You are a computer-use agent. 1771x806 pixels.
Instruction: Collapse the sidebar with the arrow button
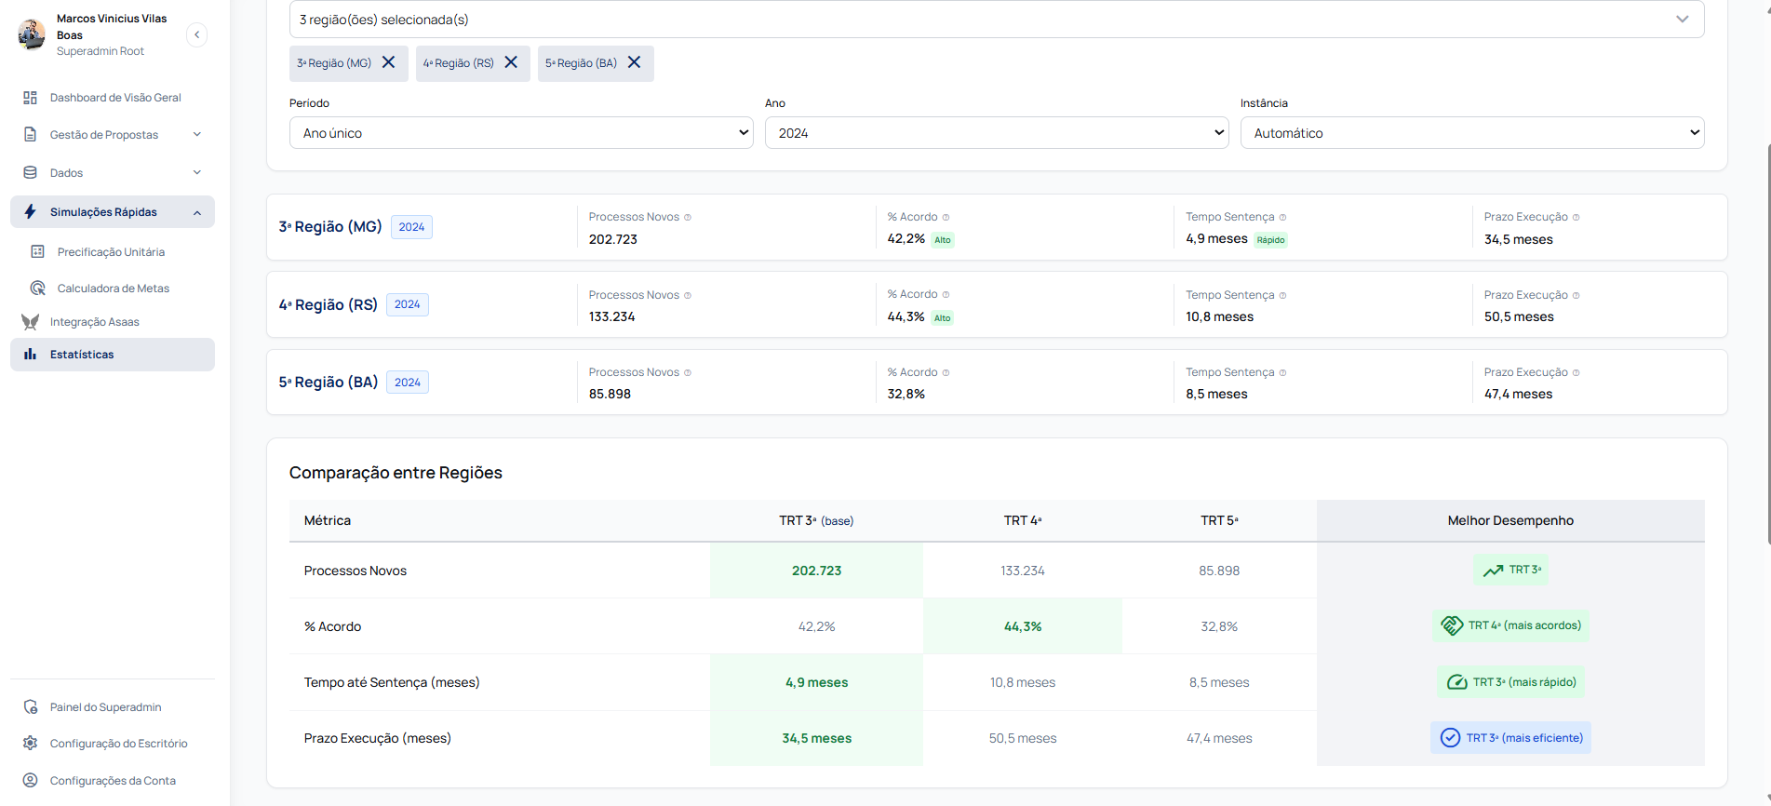click(x=196, y=34)
